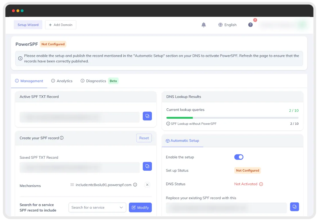Open the notifications bell
The image size is (319, 221).
pos(204,25)
